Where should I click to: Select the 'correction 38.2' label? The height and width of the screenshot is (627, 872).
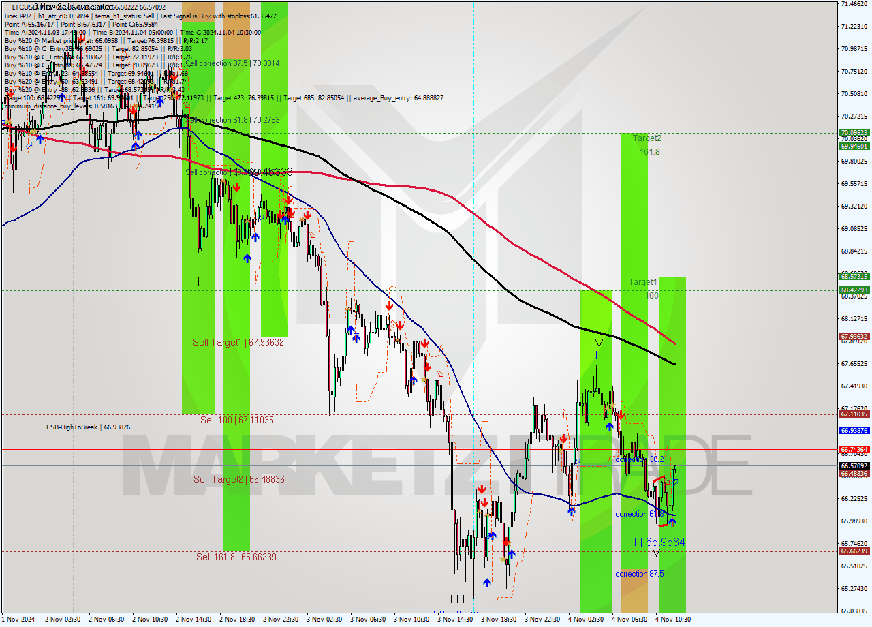point(639,460)
